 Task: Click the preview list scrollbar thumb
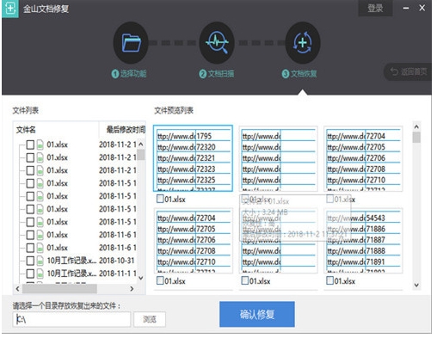pyautogui.click(x=416, y=138)
